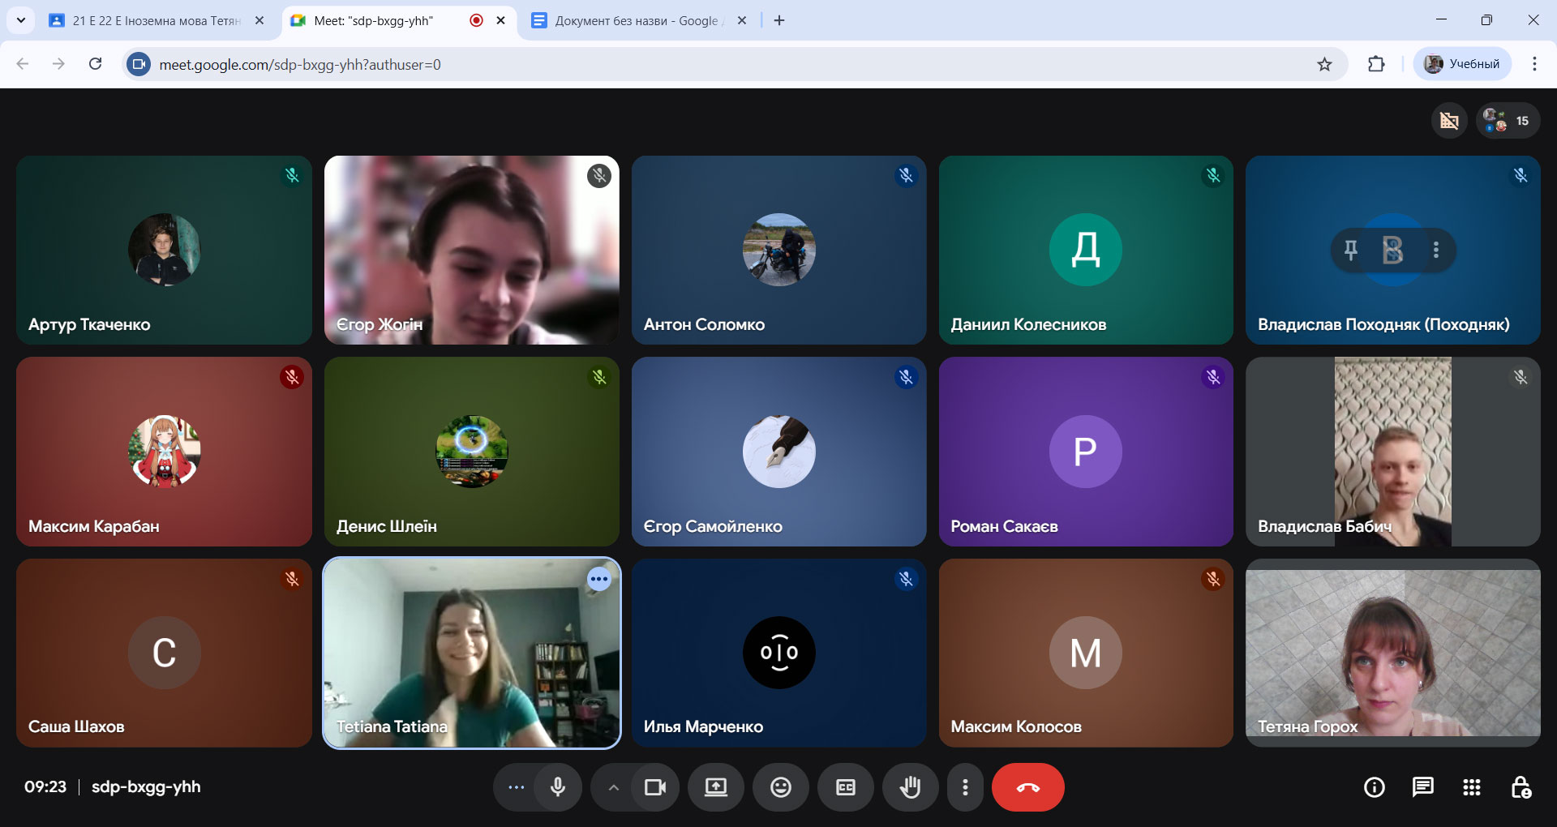
Task: Open the activities grid icon
Action: click(x=1471, y=787)
